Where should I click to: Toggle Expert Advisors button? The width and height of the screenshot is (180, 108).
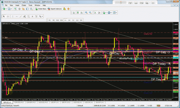(55, 9)
